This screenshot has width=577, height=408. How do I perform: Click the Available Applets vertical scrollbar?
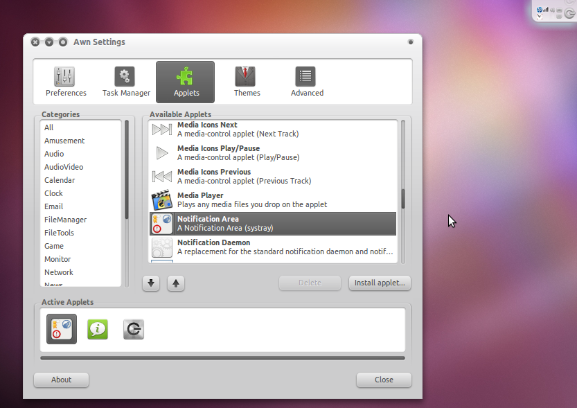pyautogui.click(x=403, y=199)
